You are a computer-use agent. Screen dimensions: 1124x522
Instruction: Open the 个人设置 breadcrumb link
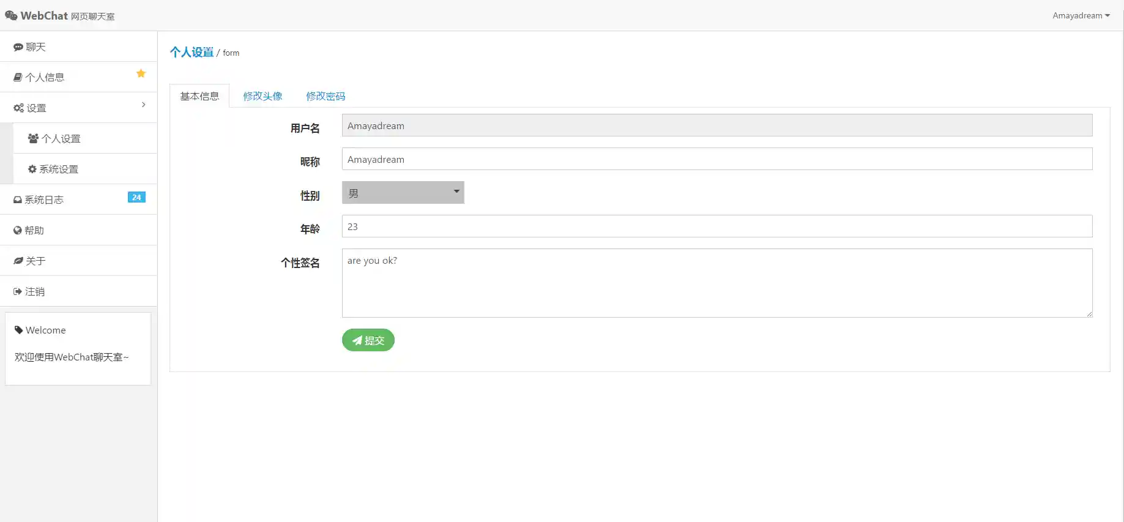tap(192, 53)
